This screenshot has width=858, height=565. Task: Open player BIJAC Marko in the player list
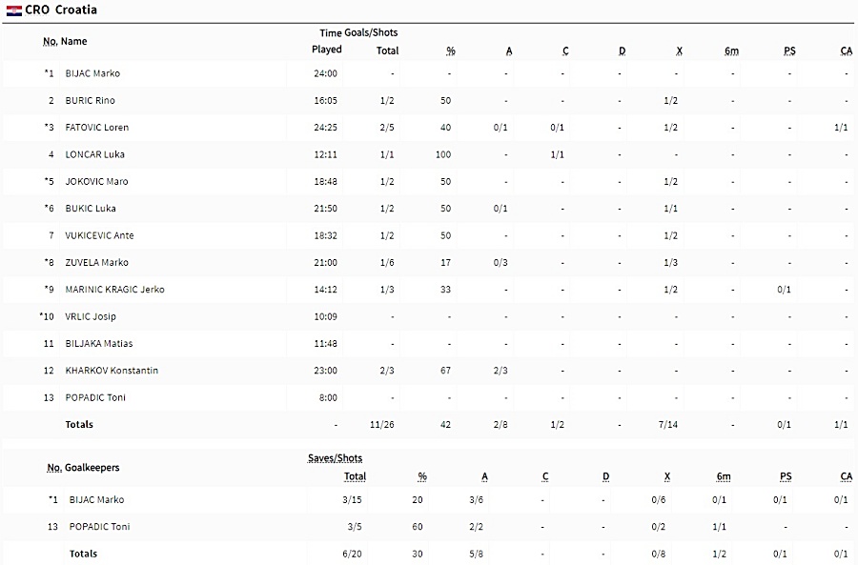pyautogui.click(x=92, y=73)
